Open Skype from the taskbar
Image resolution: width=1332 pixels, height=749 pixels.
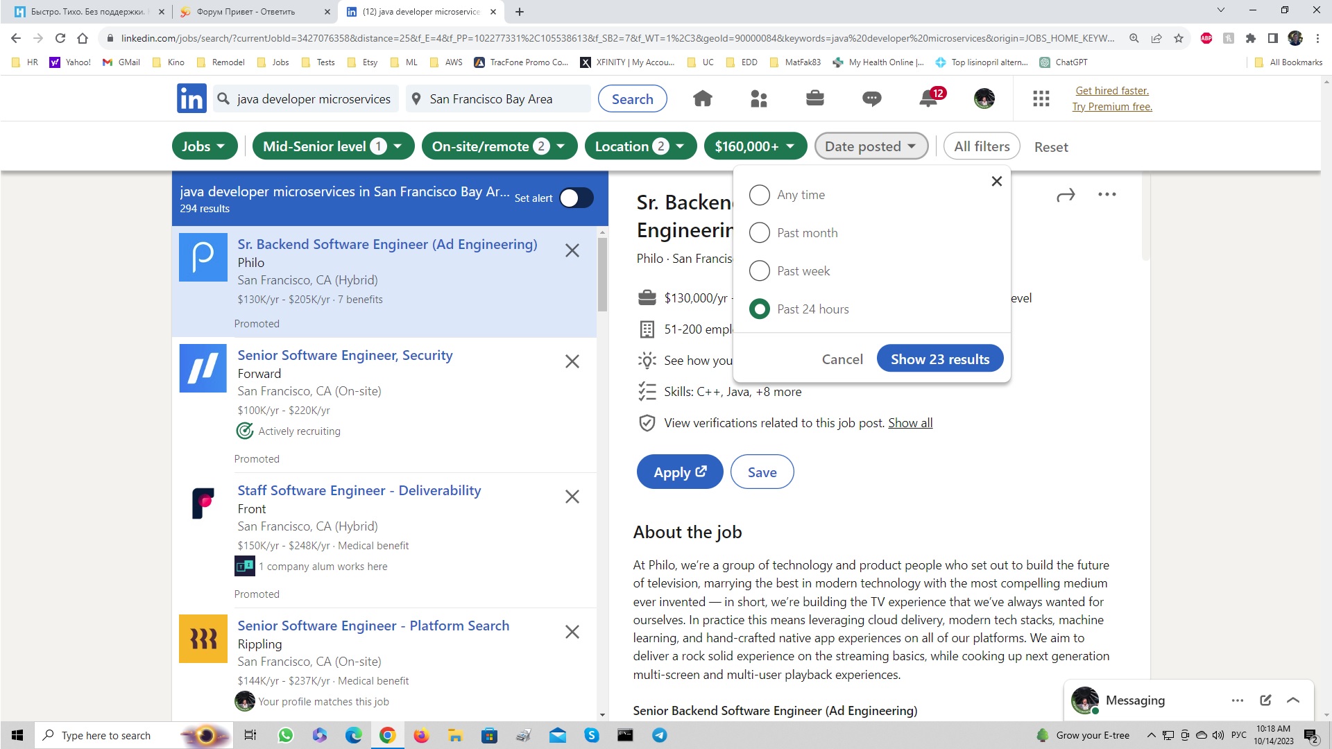pos(592,735)
